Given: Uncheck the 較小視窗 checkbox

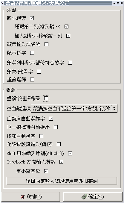Looking at the screenshot, I should pyautogui.click(x=32, y=18).
